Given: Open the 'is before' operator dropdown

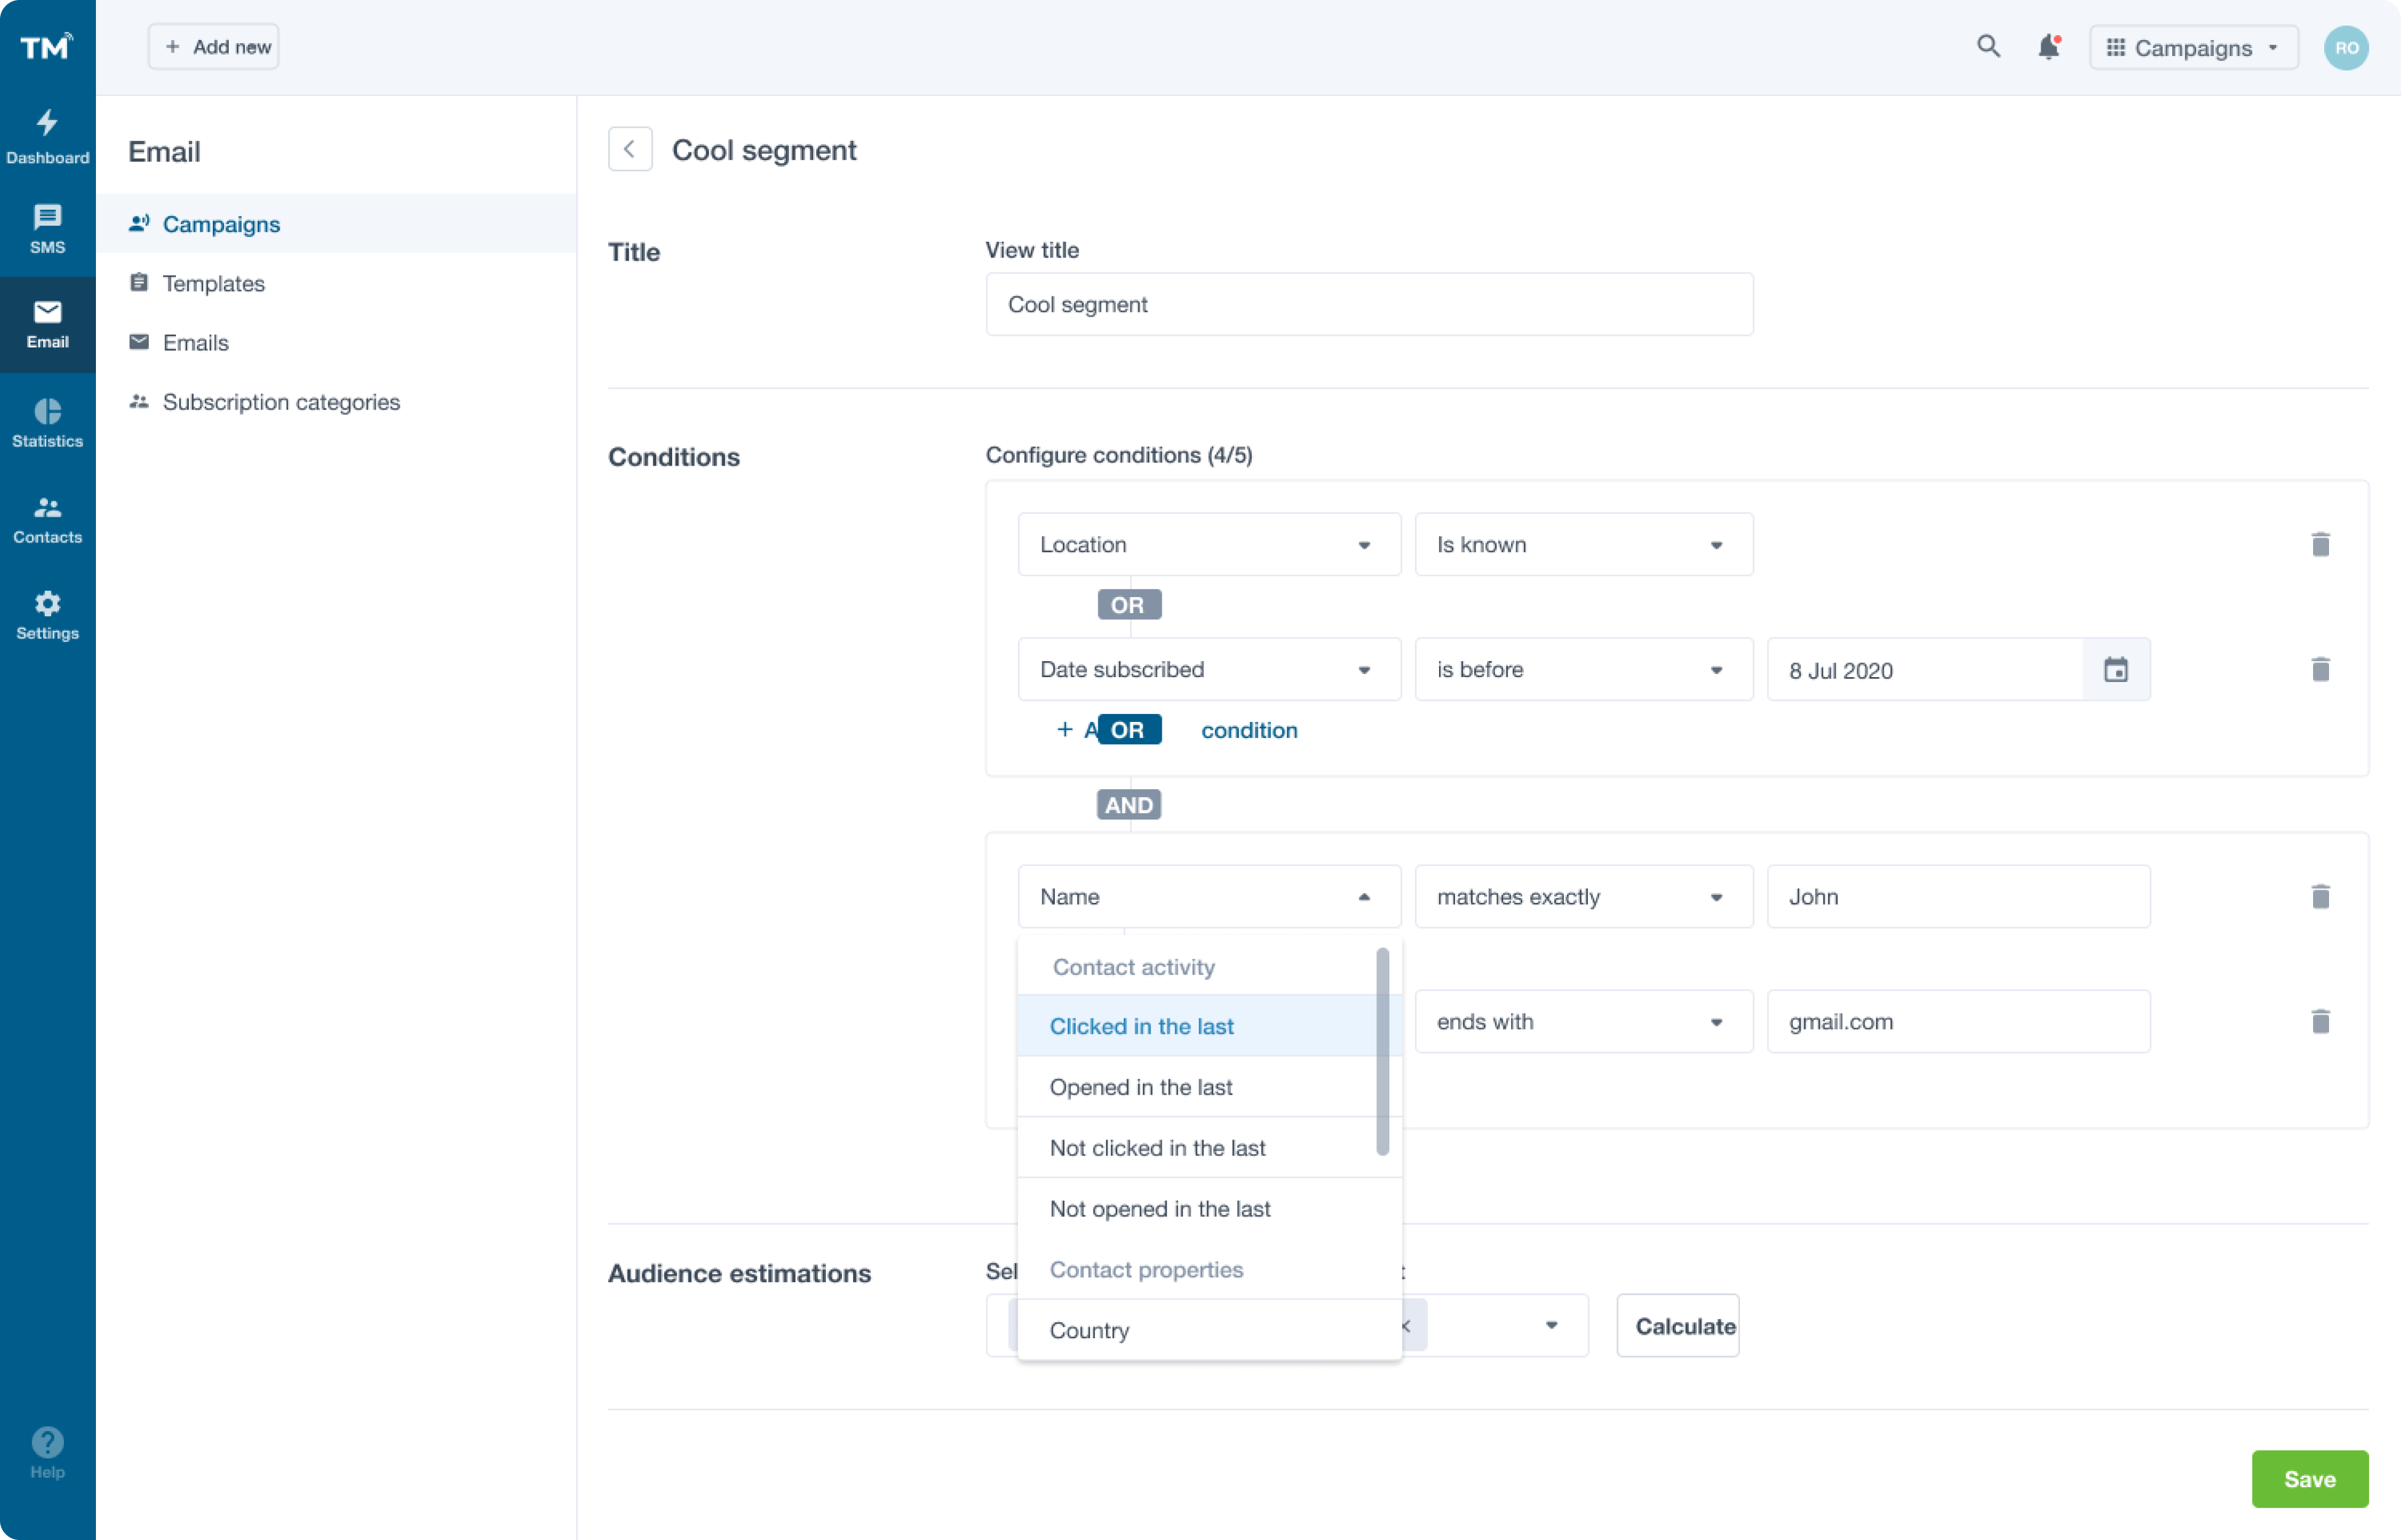Looking at the screenshot, I should click(x=1583, y=670).
